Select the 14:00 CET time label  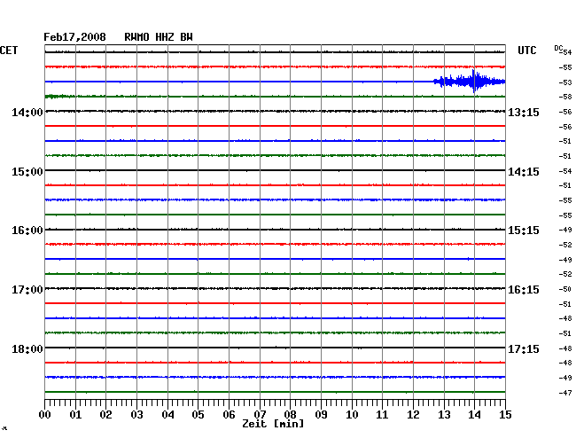[x=27, y=112]
